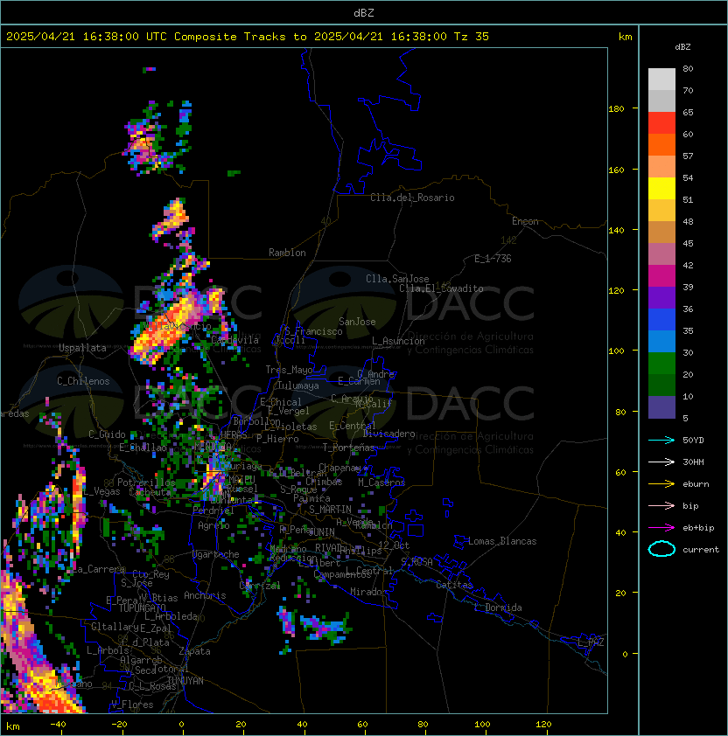Click the Catitas map label

pyautogui.click(x=454, y=585)
